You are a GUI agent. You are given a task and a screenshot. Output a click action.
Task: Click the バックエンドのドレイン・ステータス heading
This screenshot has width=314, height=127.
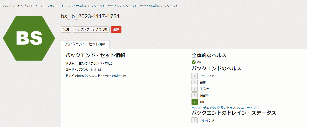pyautogui.click(x=234, y=113)
